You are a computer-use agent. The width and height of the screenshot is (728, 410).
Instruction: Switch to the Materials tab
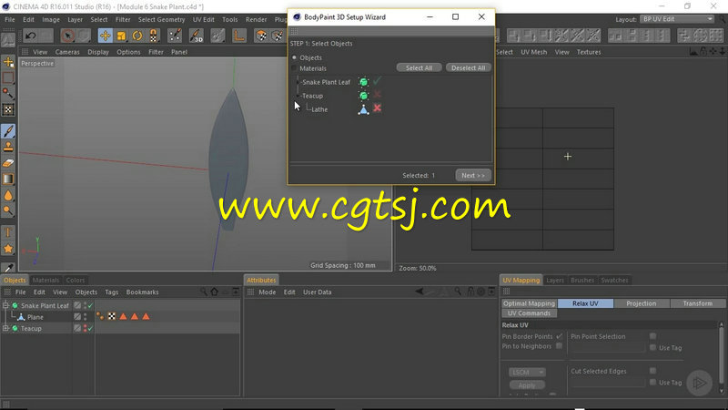pyautogui.click(x=45, y=280)
